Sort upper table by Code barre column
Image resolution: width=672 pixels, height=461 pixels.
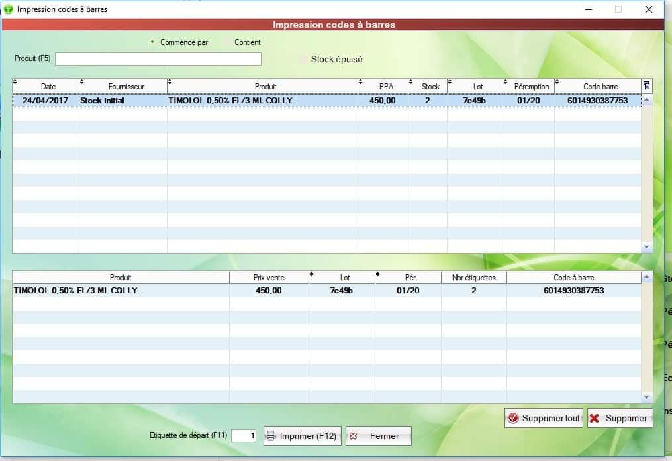598,87
